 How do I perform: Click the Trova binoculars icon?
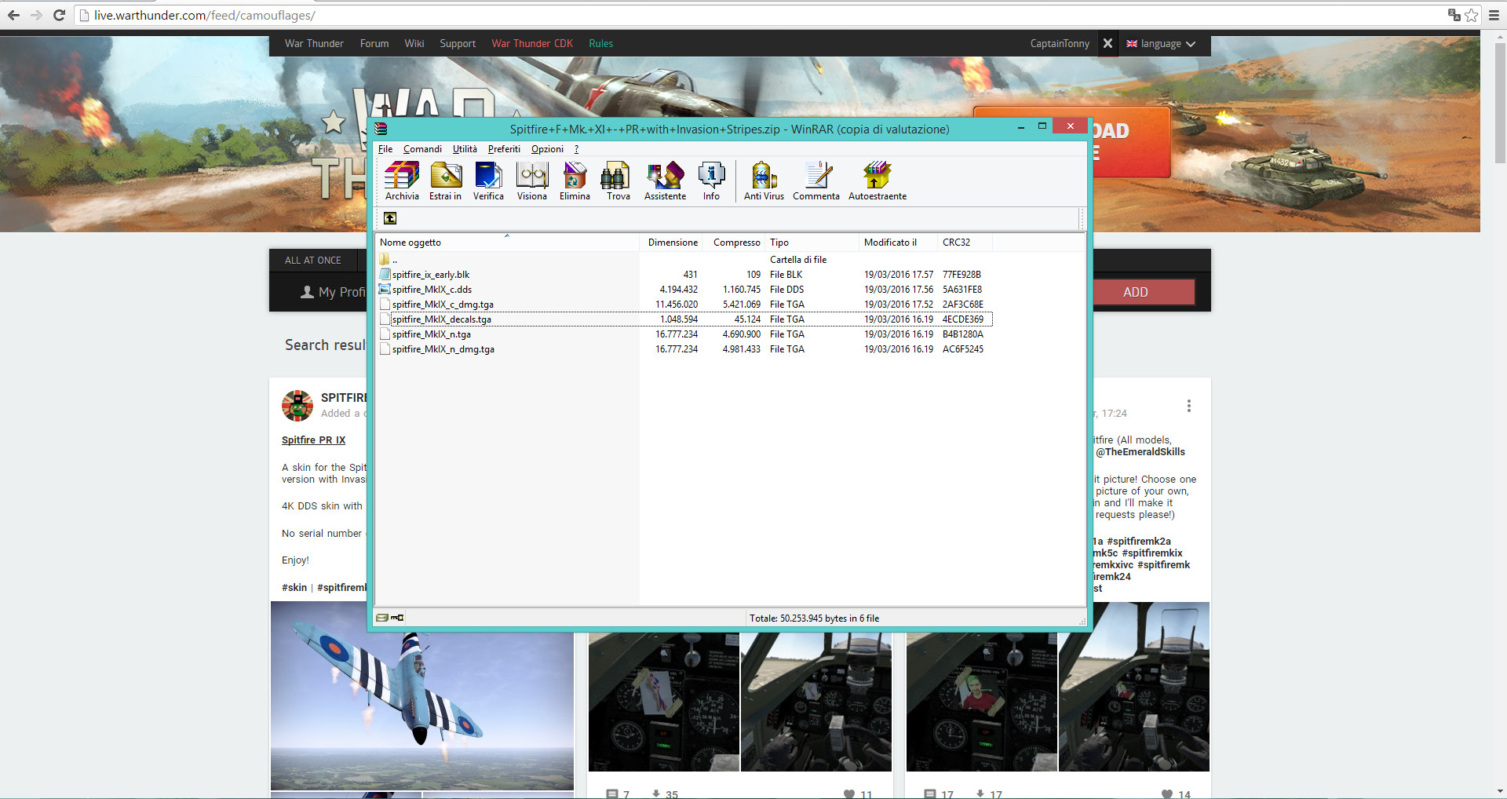point(618,181)
